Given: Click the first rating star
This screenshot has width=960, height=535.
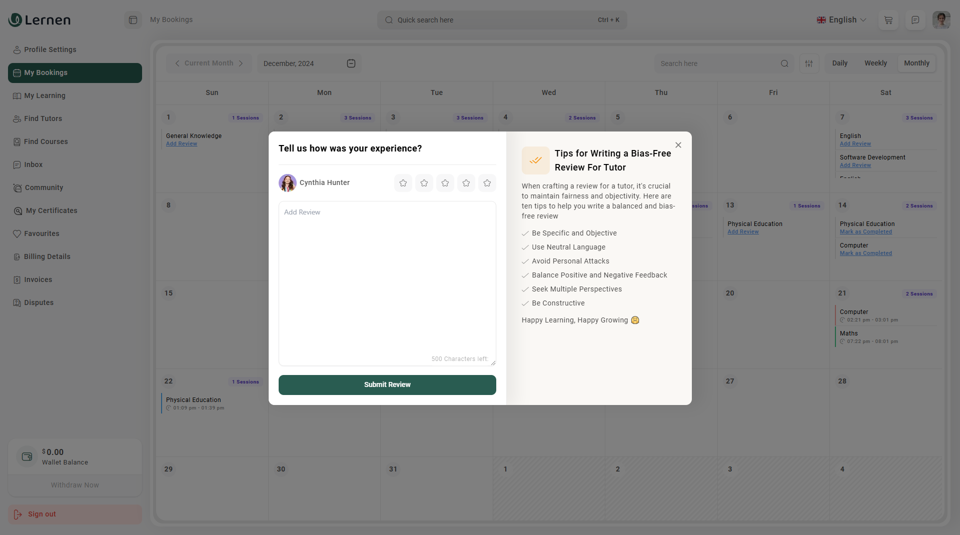Looking at the screenshot, I should 403,183.
